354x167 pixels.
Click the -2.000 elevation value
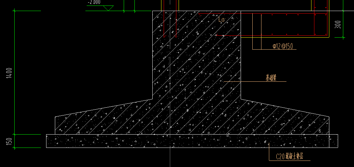(94, 2)
